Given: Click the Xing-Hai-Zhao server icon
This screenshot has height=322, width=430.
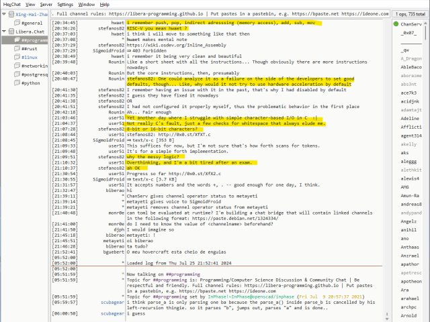Looking at the screenshot, I should (x=10, y=13).
